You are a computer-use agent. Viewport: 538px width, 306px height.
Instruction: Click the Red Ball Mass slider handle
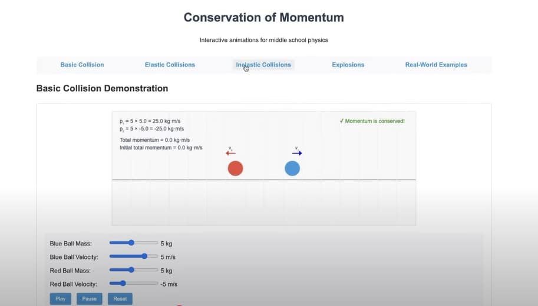coord(131,270)
